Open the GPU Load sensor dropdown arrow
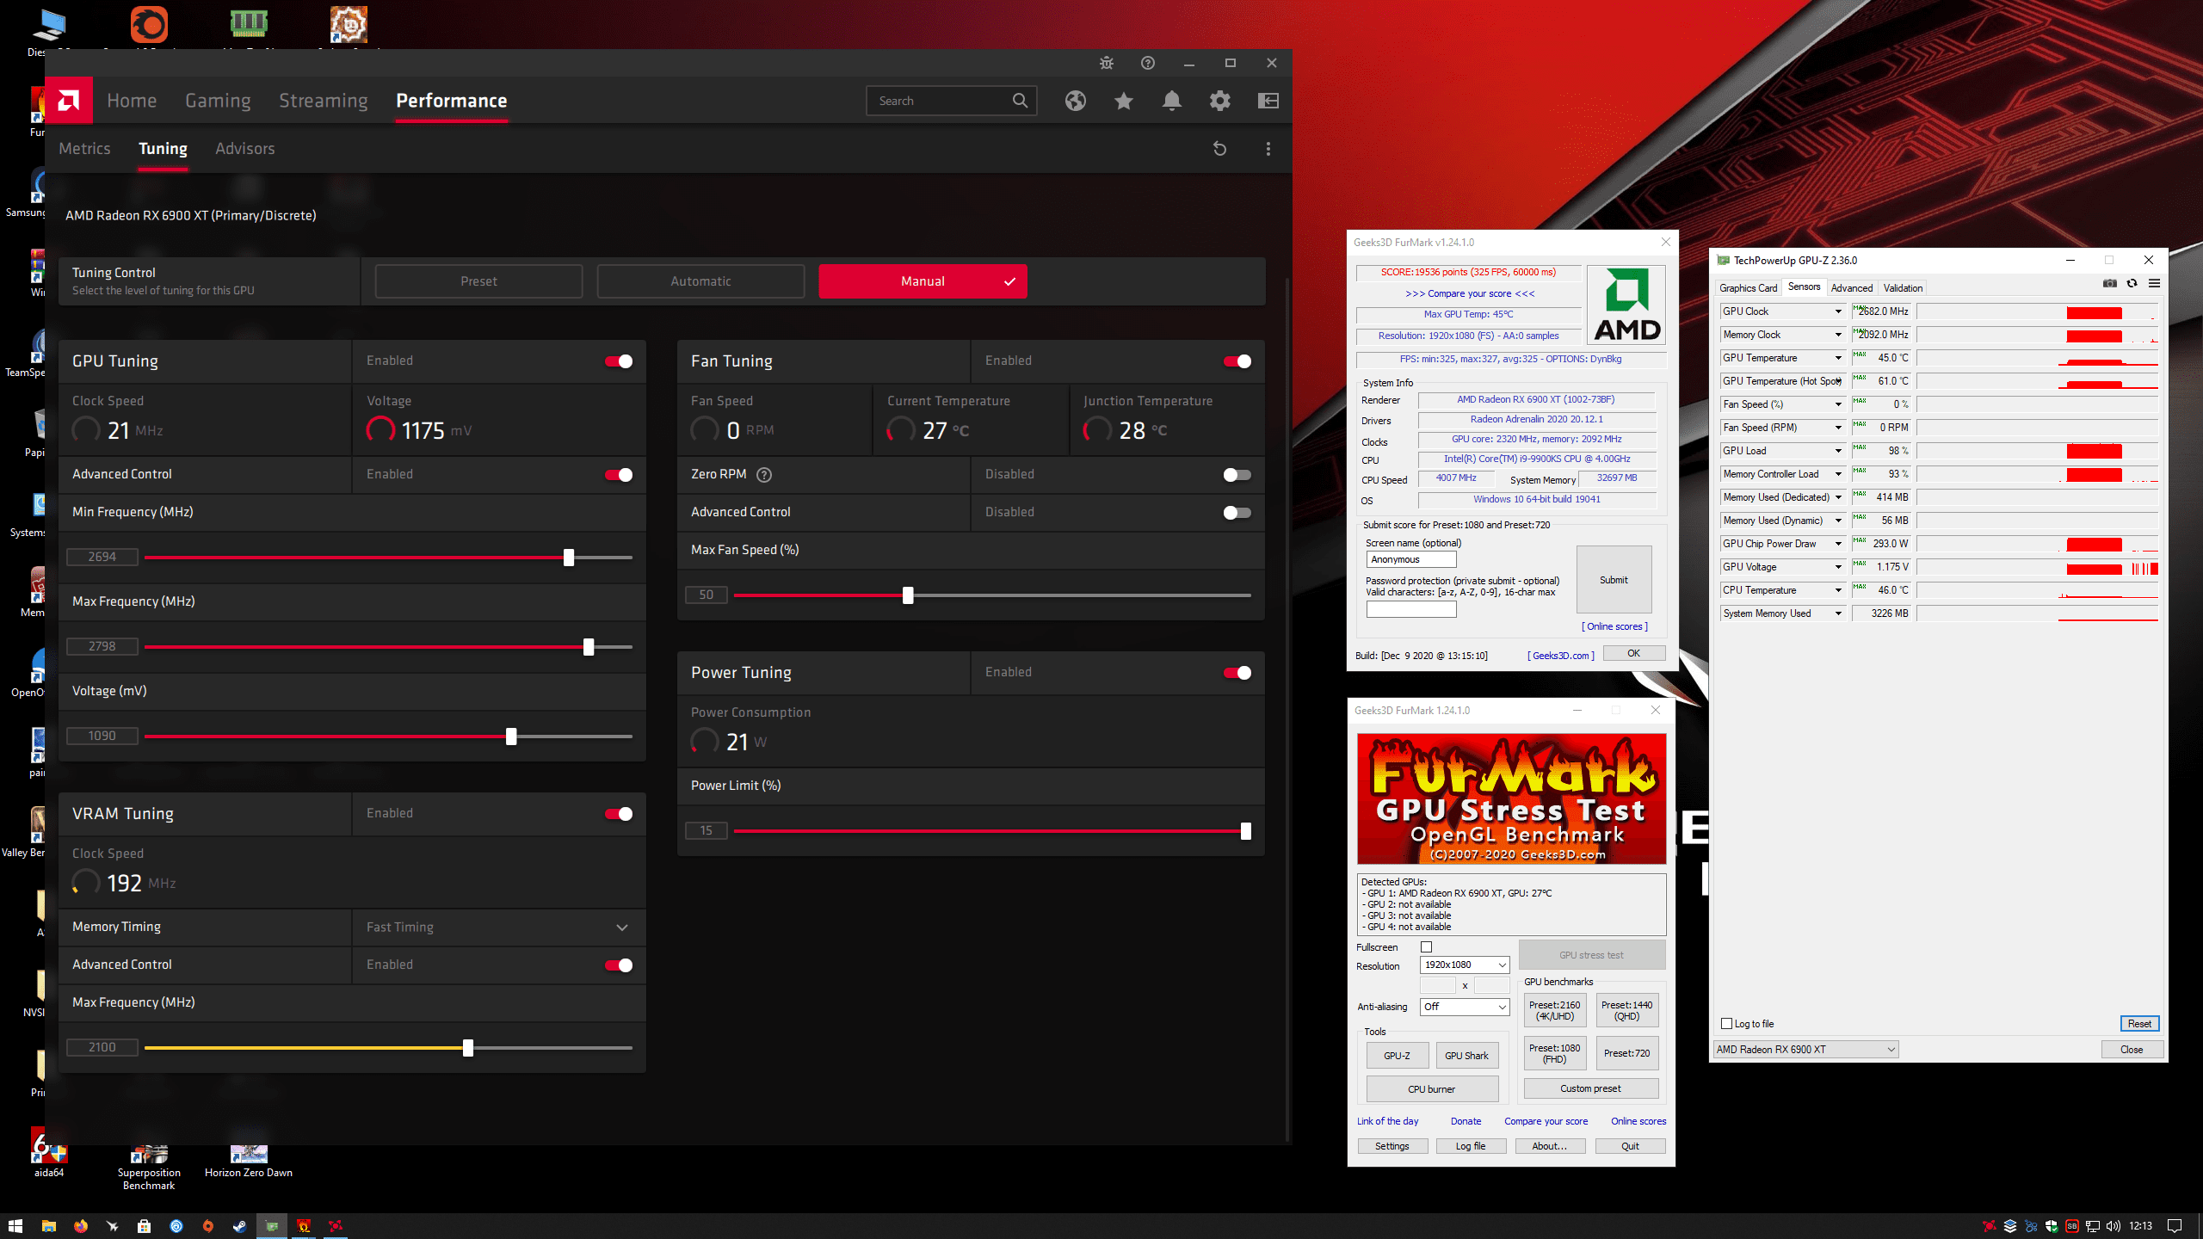The width and height of the screenshot is (2203, 1239). (x=1838, y=451)
